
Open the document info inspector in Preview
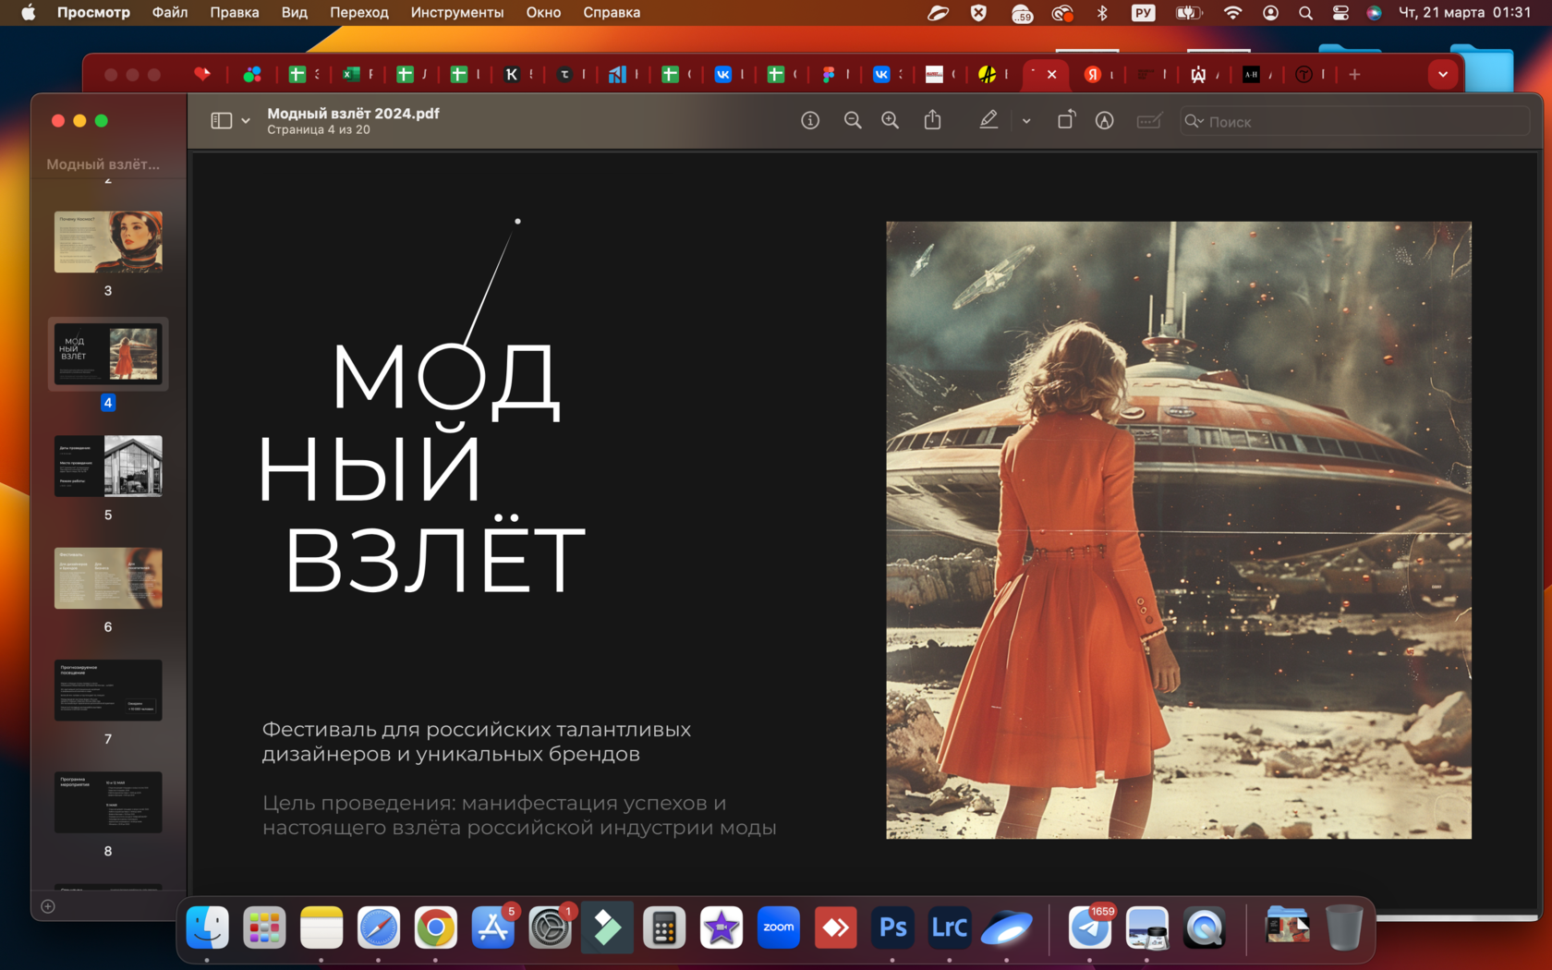(x=810, y=121)
